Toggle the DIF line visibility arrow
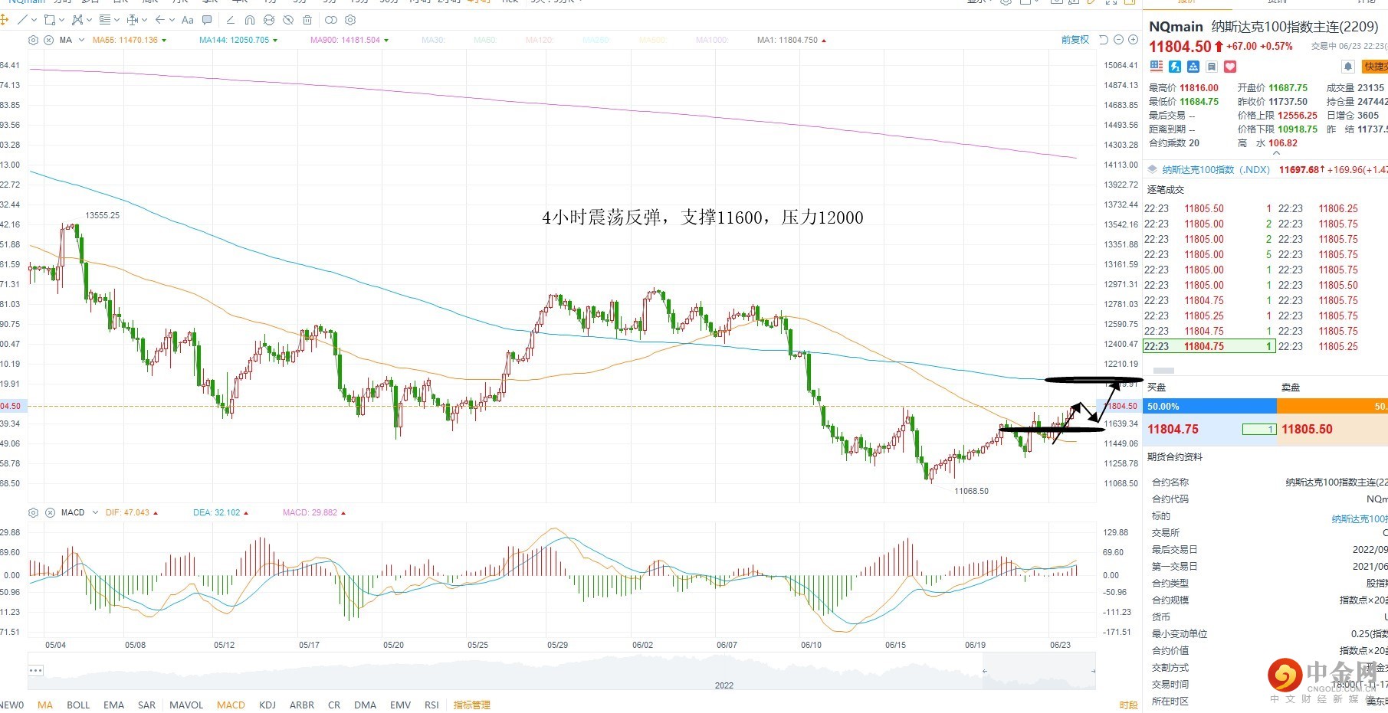 coord(156,513)
